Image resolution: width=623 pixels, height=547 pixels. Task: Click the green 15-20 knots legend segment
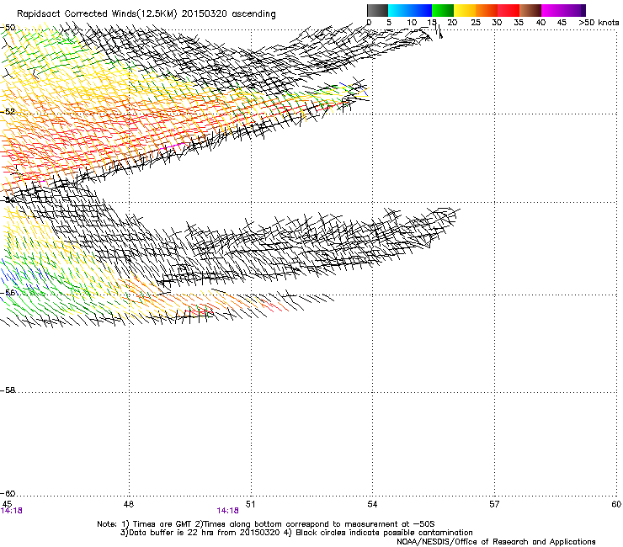click(443, 10)
